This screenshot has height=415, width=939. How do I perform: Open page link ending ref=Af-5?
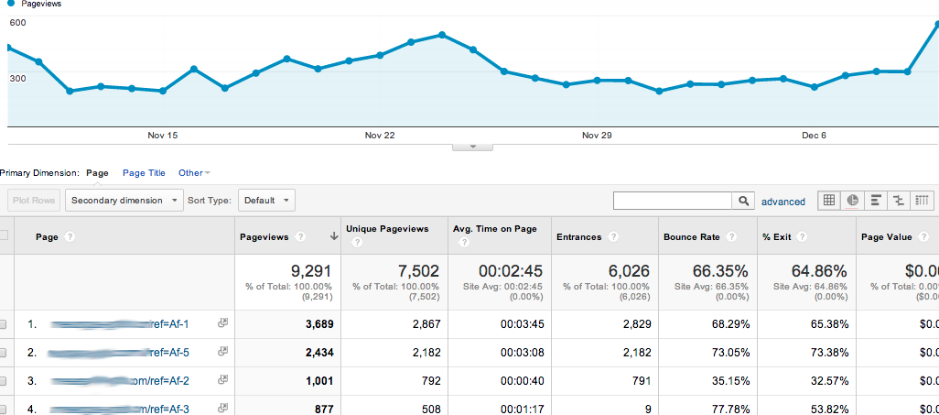tap(120, 353)
